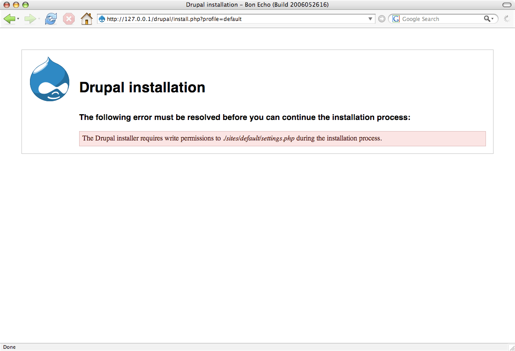The height and width of the screenshot is (351, 515).
Task: Click the Google logo in the search field
Action: pyautogui.click(x=395, y=19)
